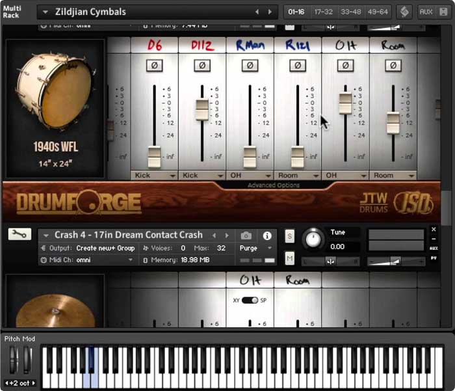Click the minimize rack icon next to AUX
This screenshot has height=391, width=455.
pyautogui.click(x=443, y=12)
